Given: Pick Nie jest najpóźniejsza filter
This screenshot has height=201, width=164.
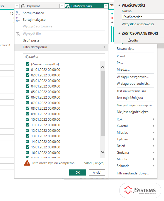Looking at the screenshot, I should [133, 112].
